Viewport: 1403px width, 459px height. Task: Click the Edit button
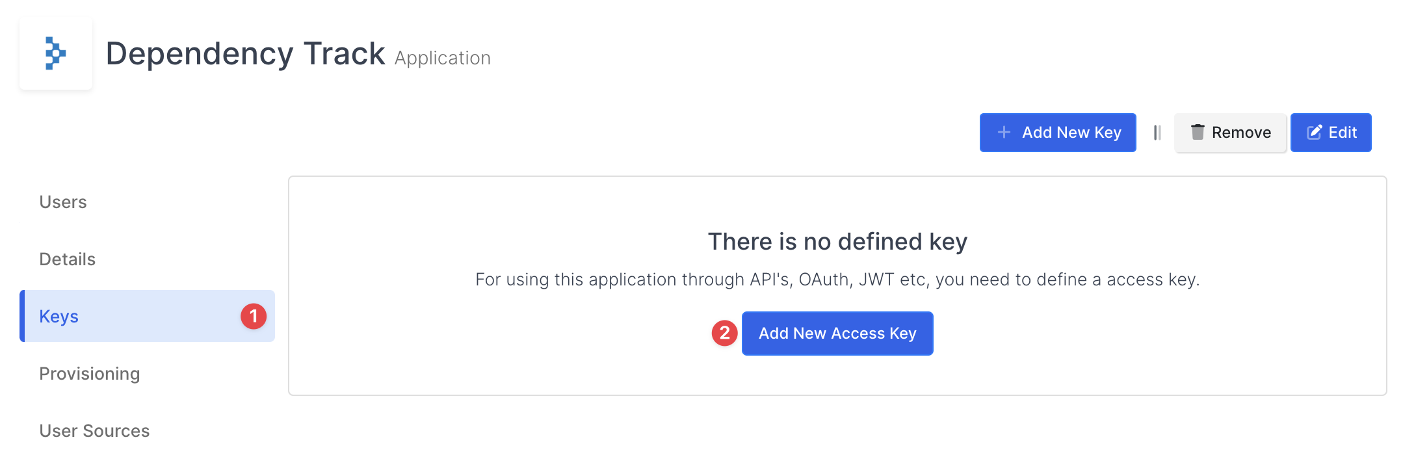pos(1330,132)
